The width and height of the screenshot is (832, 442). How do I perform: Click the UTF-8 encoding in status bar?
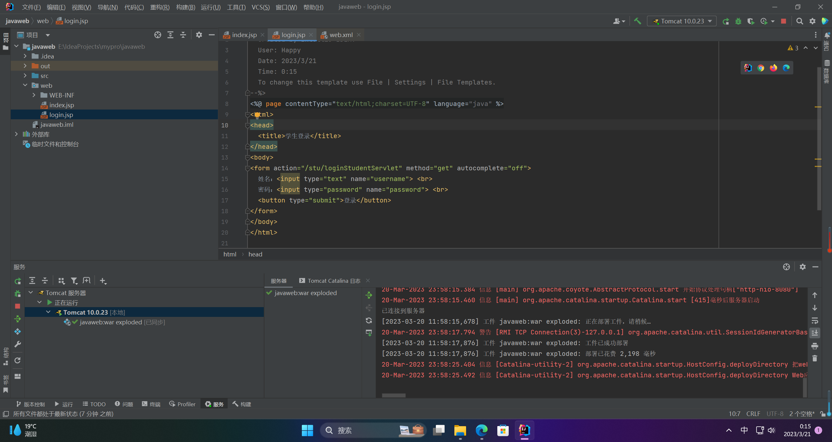[x=775, y=414]
